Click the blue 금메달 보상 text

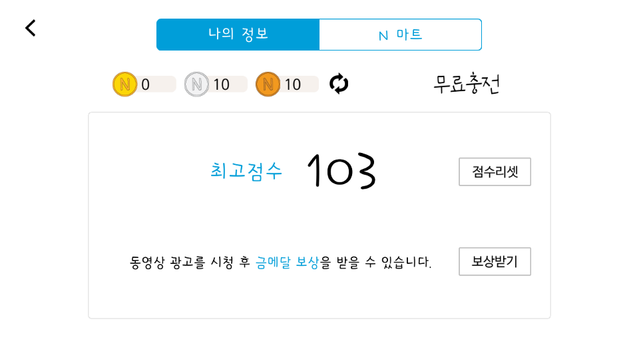287,263
